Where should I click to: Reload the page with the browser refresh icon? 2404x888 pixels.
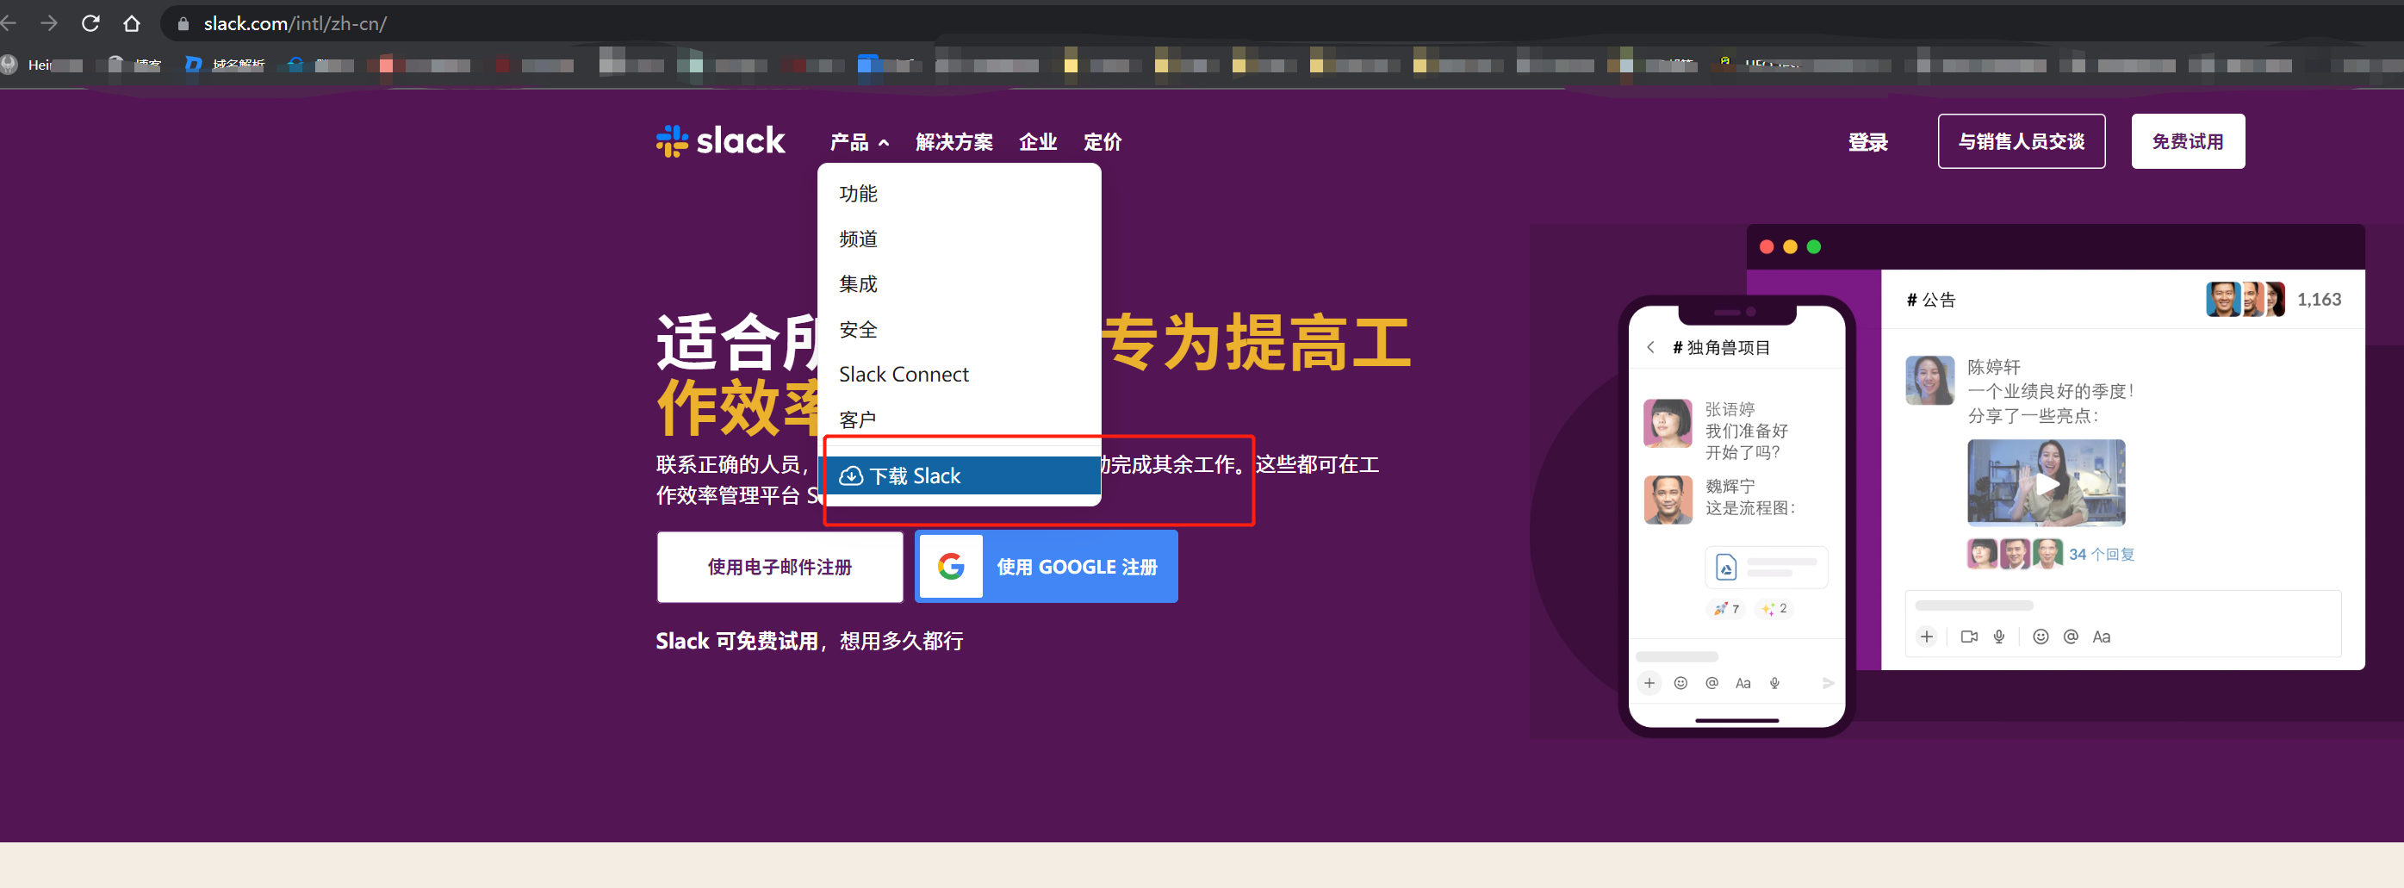click(90, 23)
